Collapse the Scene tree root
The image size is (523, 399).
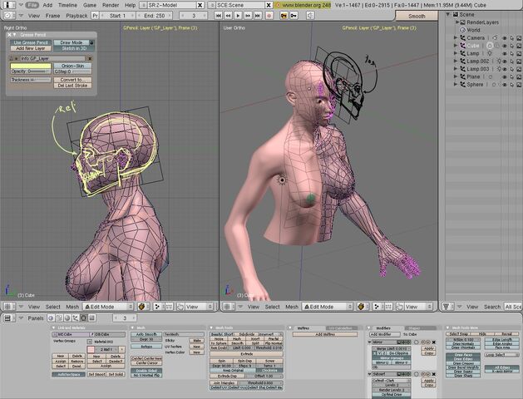(448, 14)
